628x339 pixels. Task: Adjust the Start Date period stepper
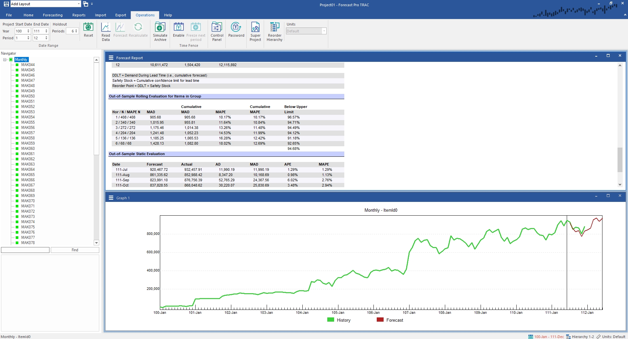tap(29, 38)
